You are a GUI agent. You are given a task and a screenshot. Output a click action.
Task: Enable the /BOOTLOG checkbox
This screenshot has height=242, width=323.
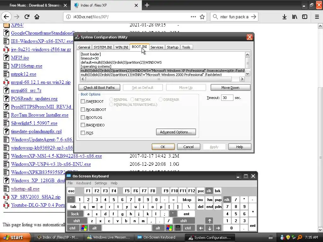[83, 117]
